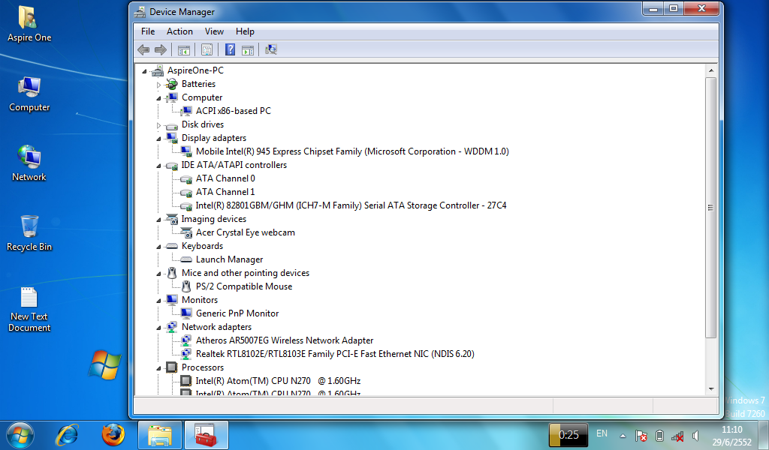769x450 pixels.
Task: Click the Keyboards category icon
Action: tap(171, 246)
